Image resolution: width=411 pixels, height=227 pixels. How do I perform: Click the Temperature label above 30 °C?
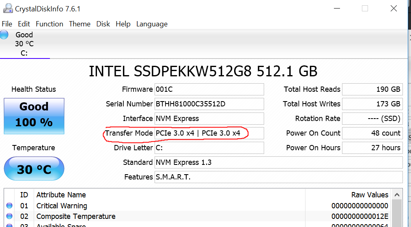click(34, 148)
